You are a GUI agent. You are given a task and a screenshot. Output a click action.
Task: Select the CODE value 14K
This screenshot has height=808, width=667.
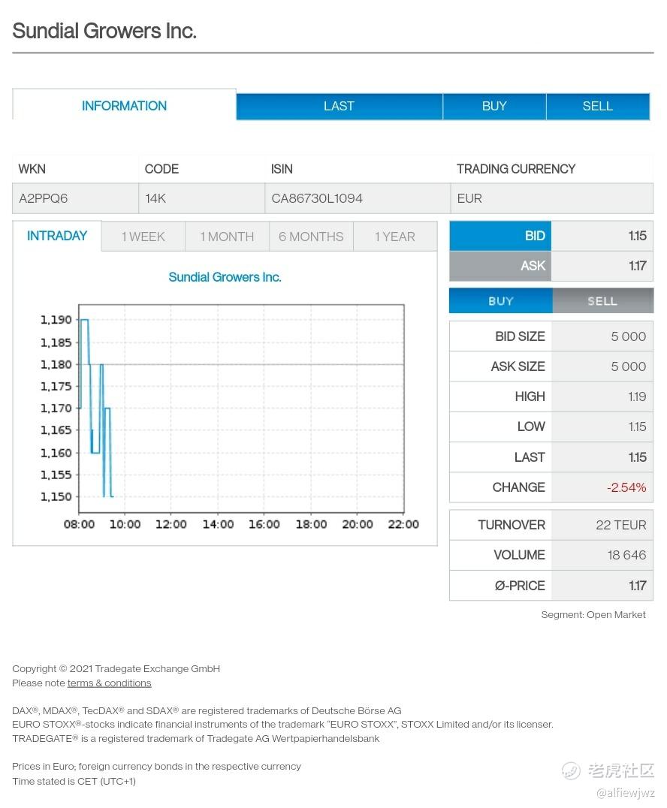tap(155, 198)
